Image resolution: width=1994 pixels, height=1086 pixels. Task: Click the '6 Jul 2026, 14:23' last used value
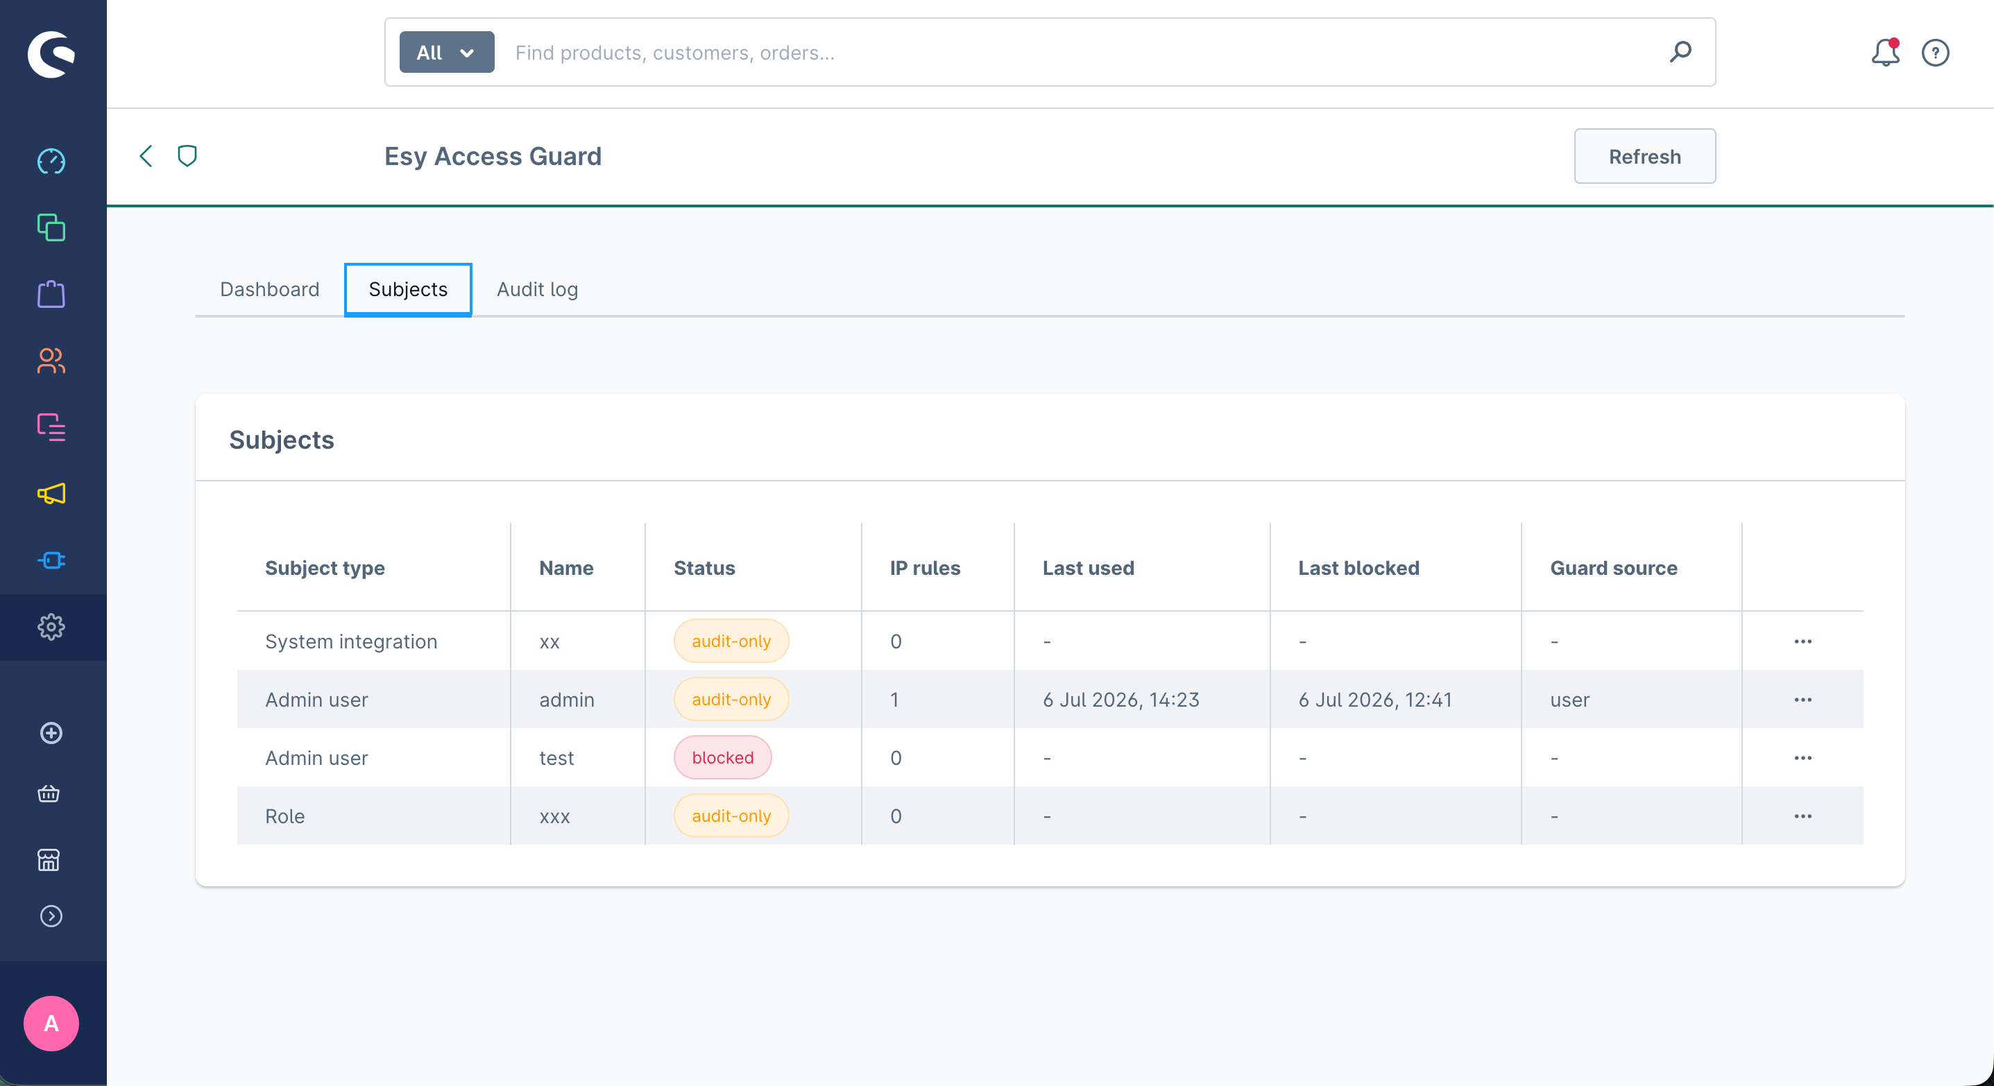point(1121,699)
